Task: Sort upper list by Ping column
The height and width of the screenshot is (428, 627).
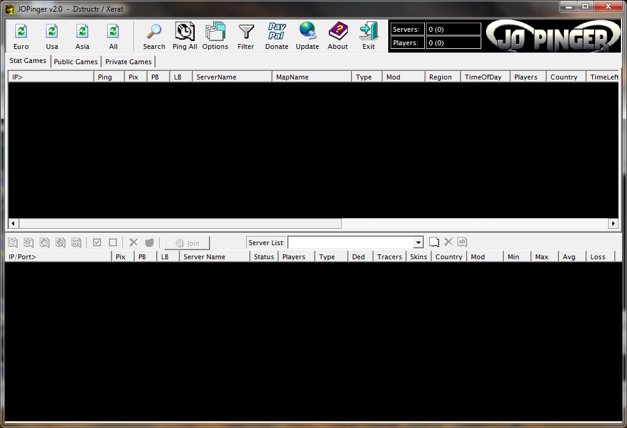Action: 109,77
